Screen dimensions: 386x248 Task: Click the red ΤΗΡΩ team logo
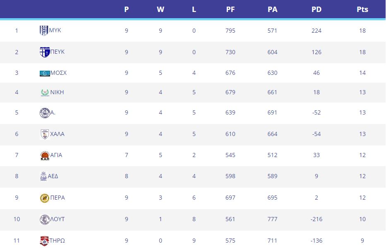(44, 241)
